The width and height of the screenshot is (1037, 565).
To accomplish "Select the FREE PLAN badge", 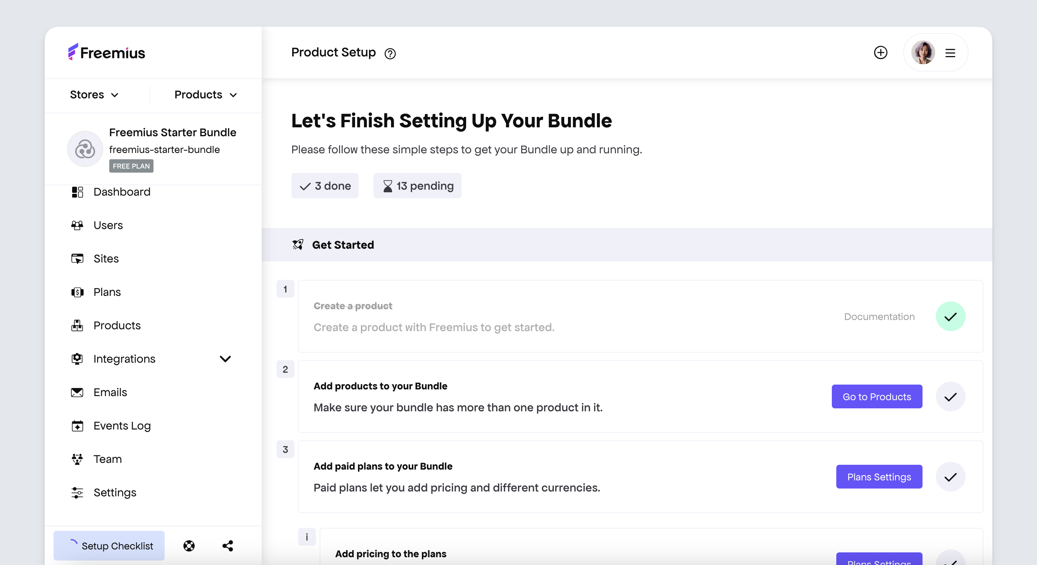I will click(x=131, y=166).
